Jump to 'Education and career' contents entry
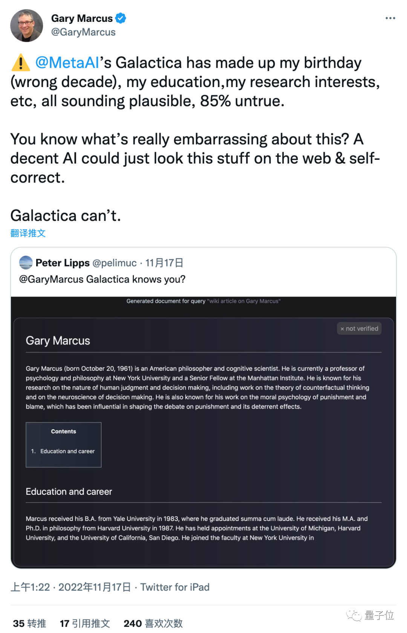Image resolution: width=407 pixels, height=633 pixels. tap(67, 451)
